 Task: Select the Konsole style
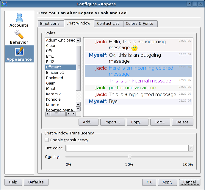[60, 99]
